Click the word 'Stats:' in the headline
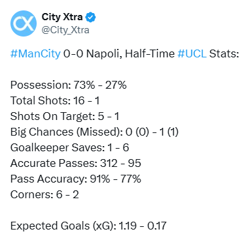This screenshot has height=238, width=244. coord(224,53)
